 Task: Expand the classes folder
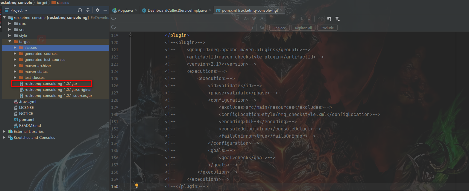[x=15, y=48]
